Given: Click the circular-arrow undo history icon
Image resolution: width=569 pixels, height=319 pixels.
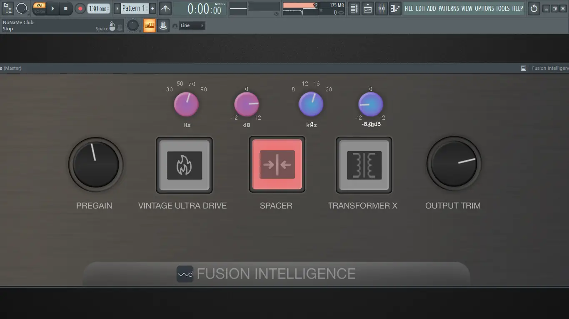Looking at the screenshot, I should click(x=534, y=8).
